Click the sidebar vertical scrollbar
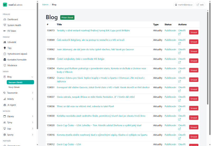Screen dimensions: 211x146 37,66
